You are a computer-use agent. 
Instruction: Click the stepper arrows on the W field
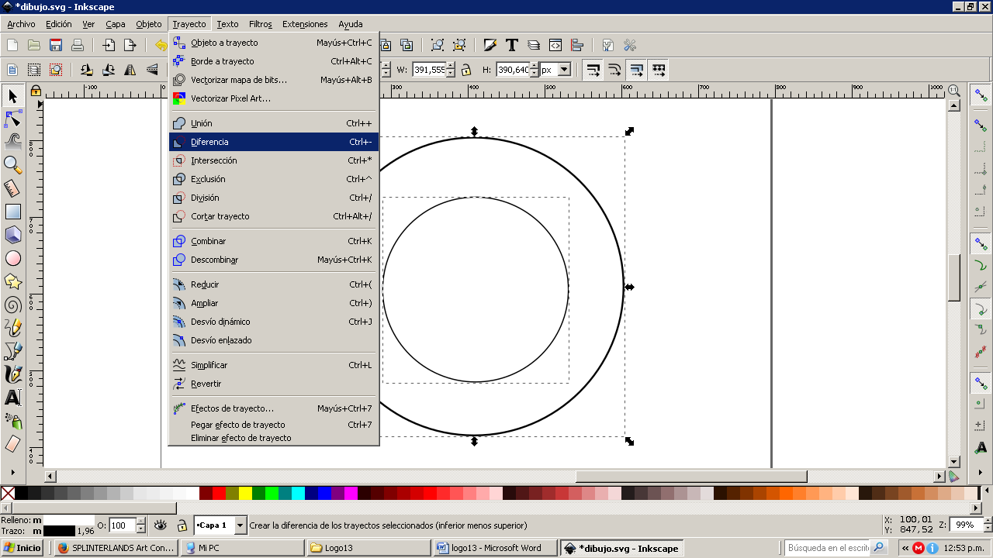pos(452,70)
